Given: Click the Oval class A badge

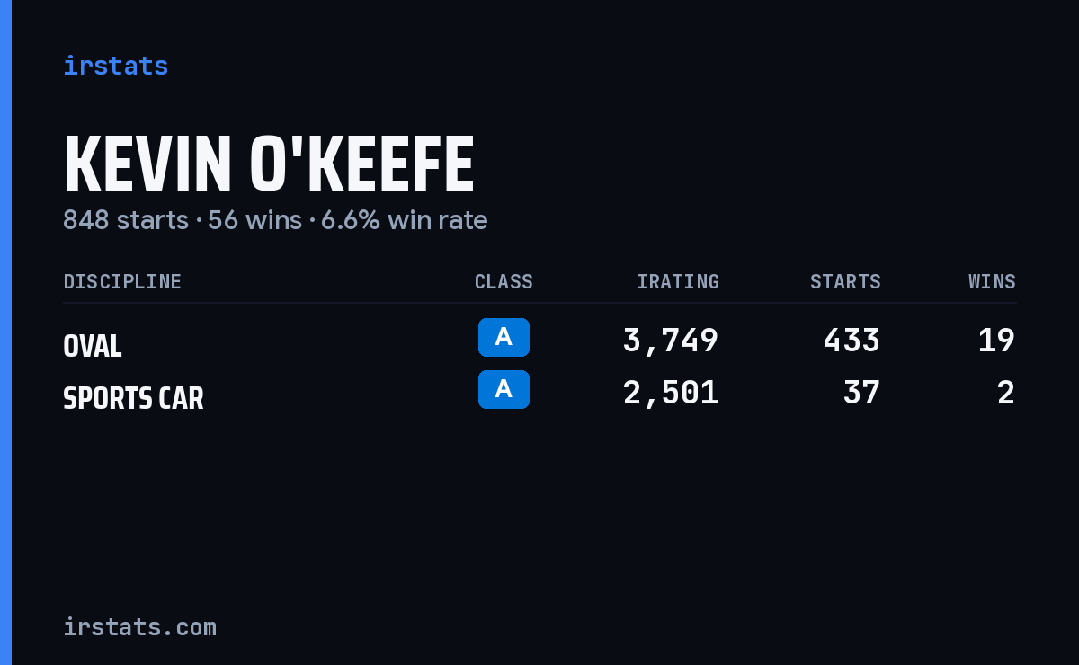Looking at the screenshot, I should tap(504, 337).
